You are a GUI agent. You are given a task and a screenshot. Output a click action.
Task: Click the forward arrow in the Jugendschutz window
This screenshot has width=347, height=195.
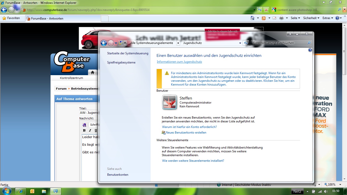[x=111, y=43]
